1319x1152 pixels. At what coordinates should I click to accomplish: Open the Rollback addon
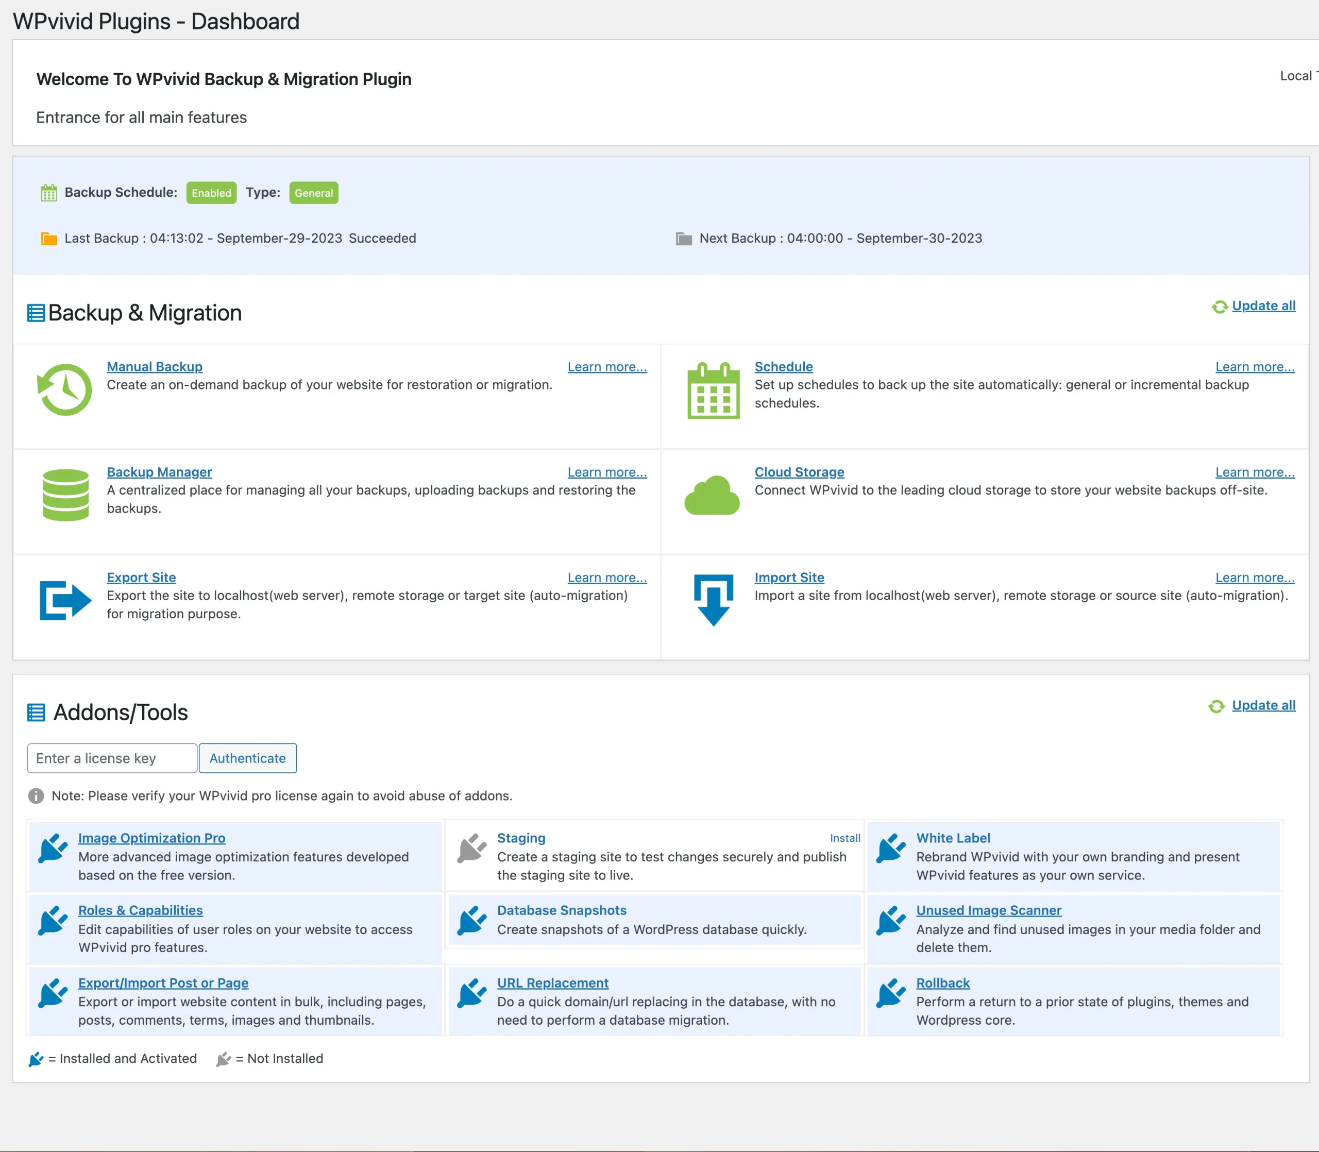[x=942, y=982]
